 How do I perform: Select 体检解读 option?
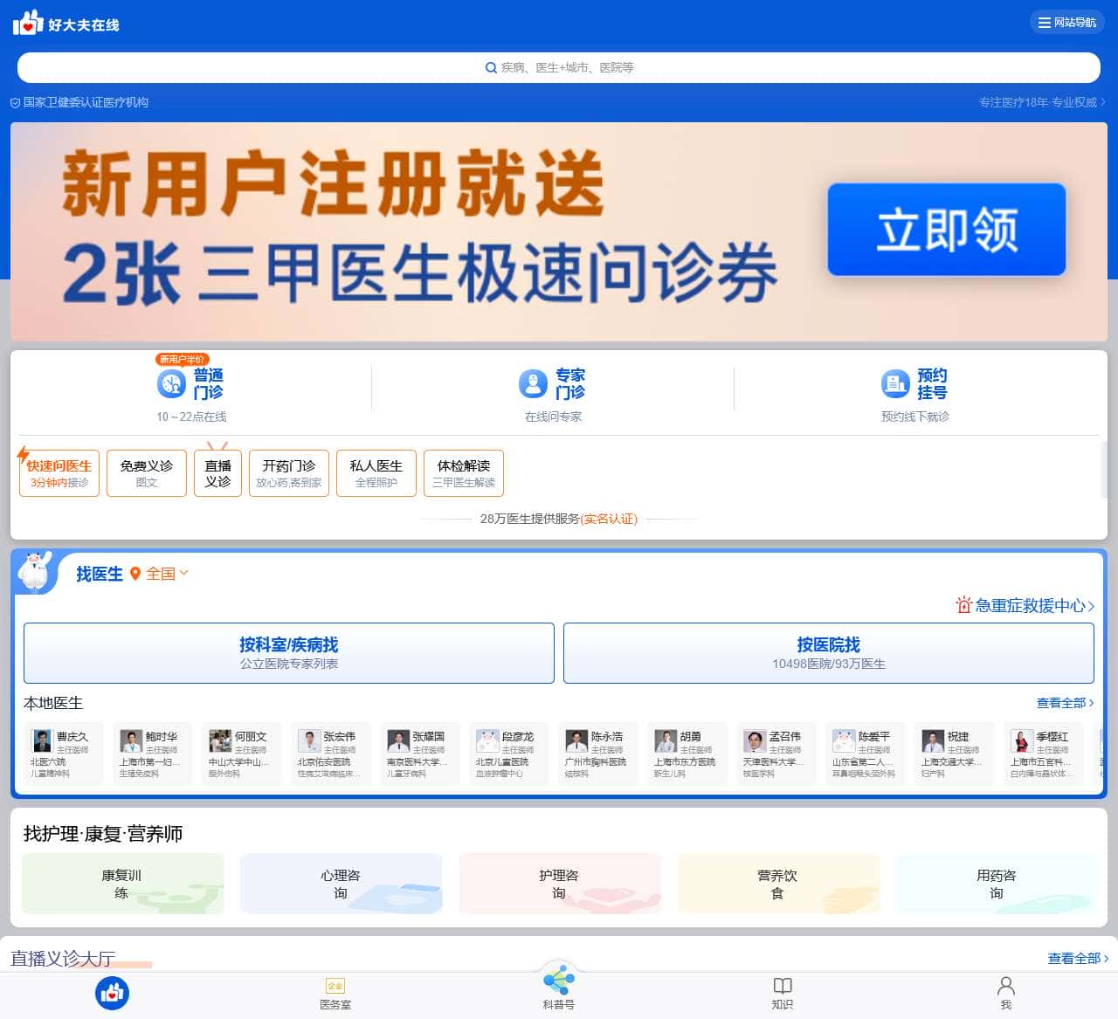pyautogui.click(x=464, y=473)
